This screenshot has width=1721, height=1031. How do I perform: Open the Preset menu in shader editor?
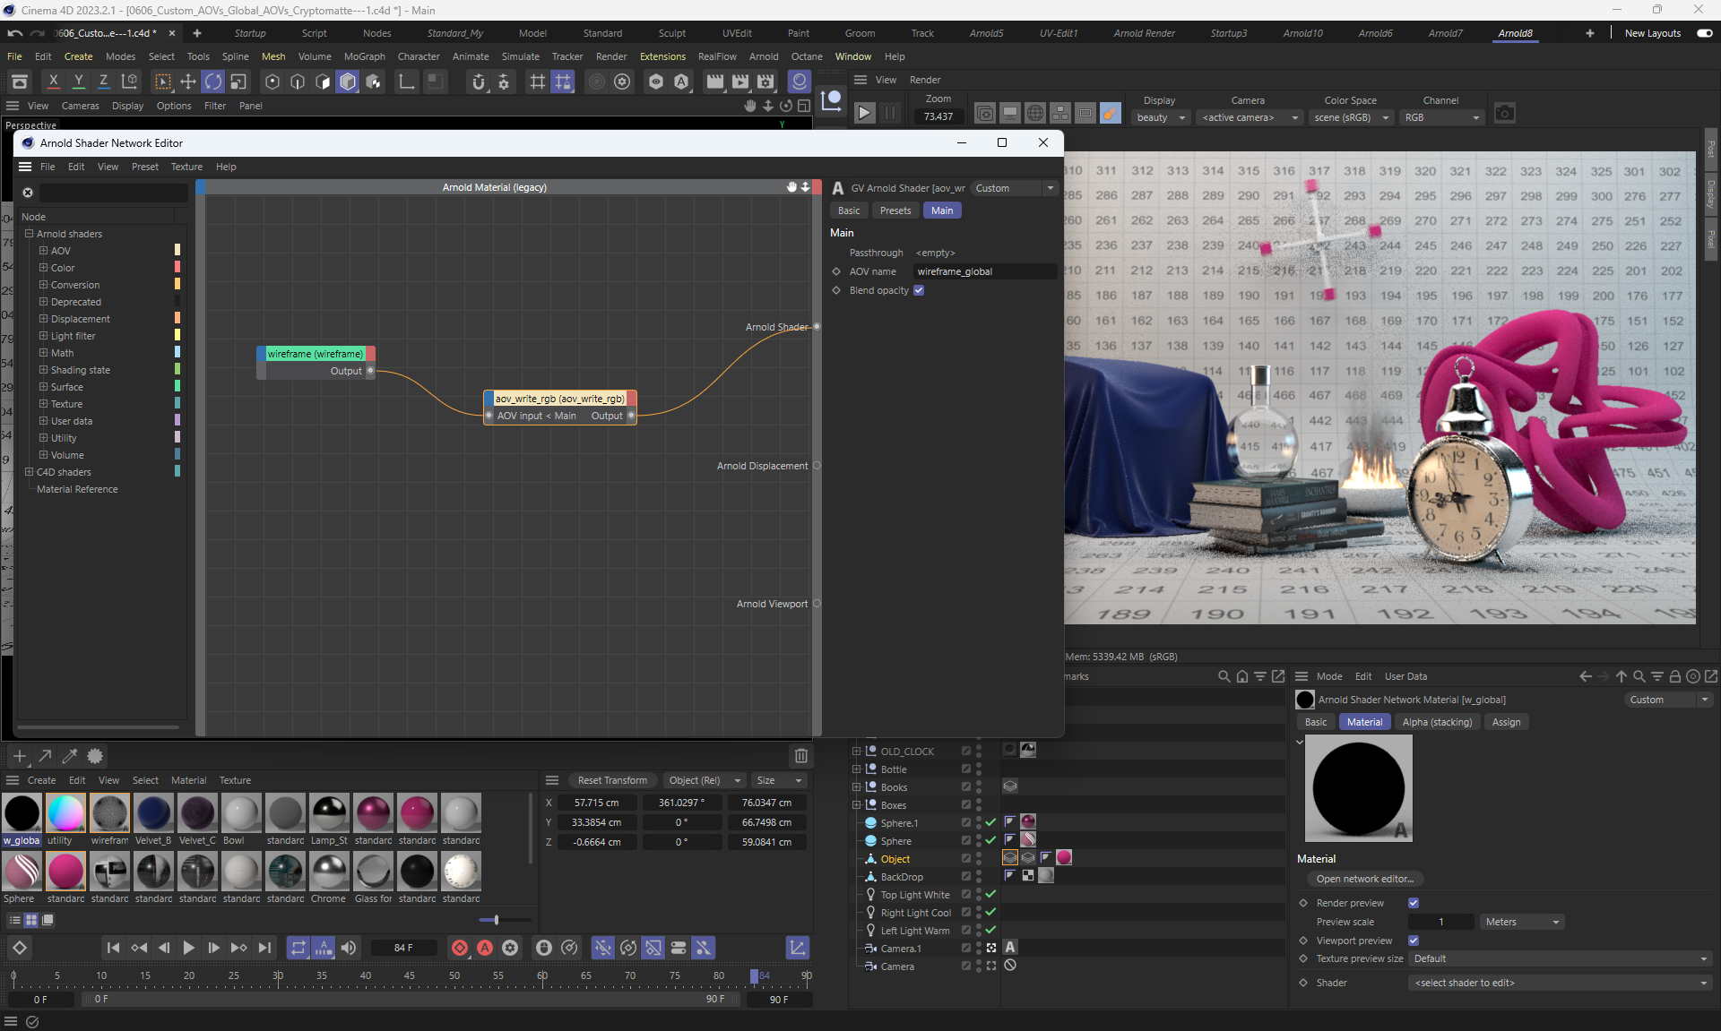144,167
